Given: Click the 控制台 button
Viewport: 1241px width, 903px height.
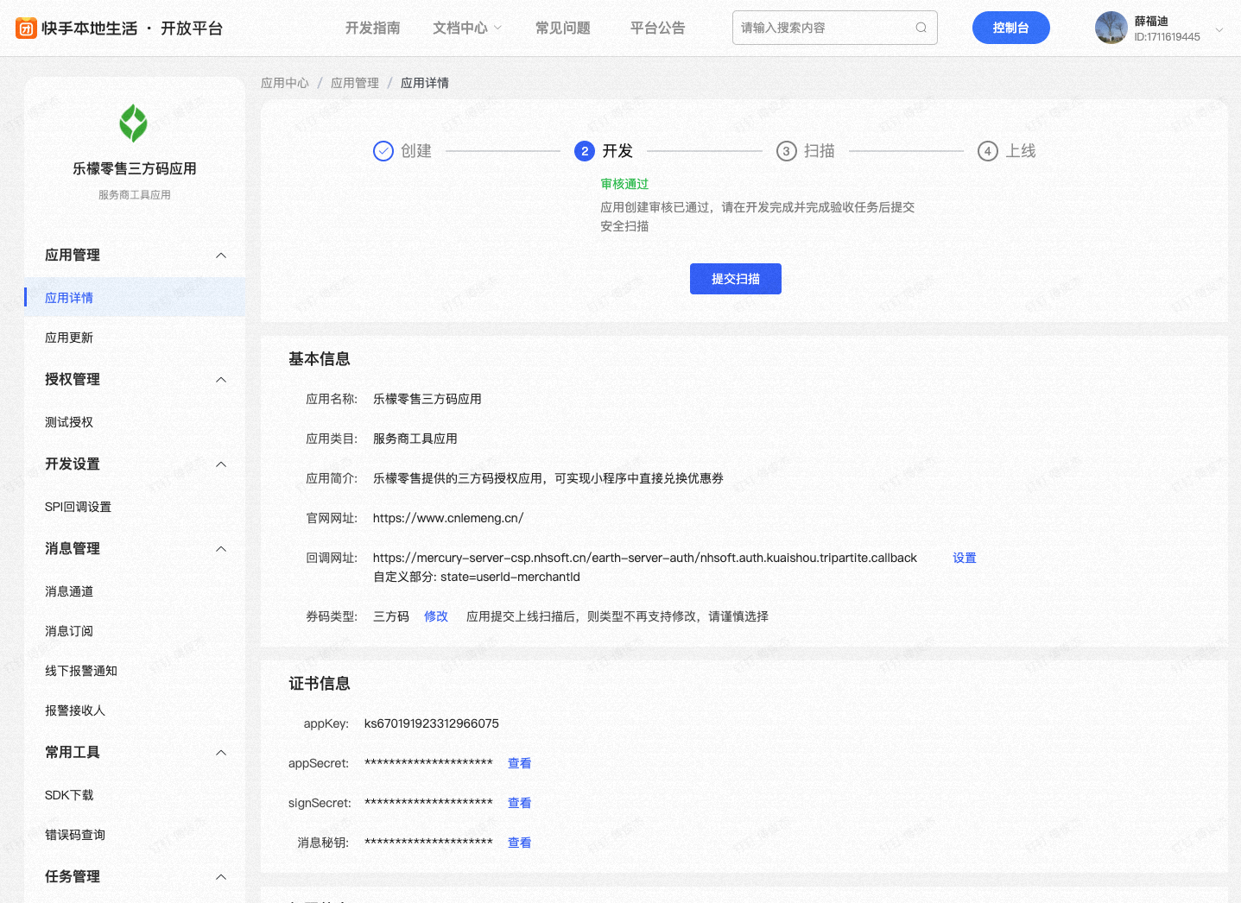Looking at the screenshot, I should point(1011,28).
